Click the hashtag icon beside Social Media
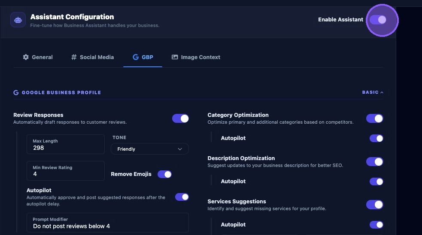 click(74, 57)
